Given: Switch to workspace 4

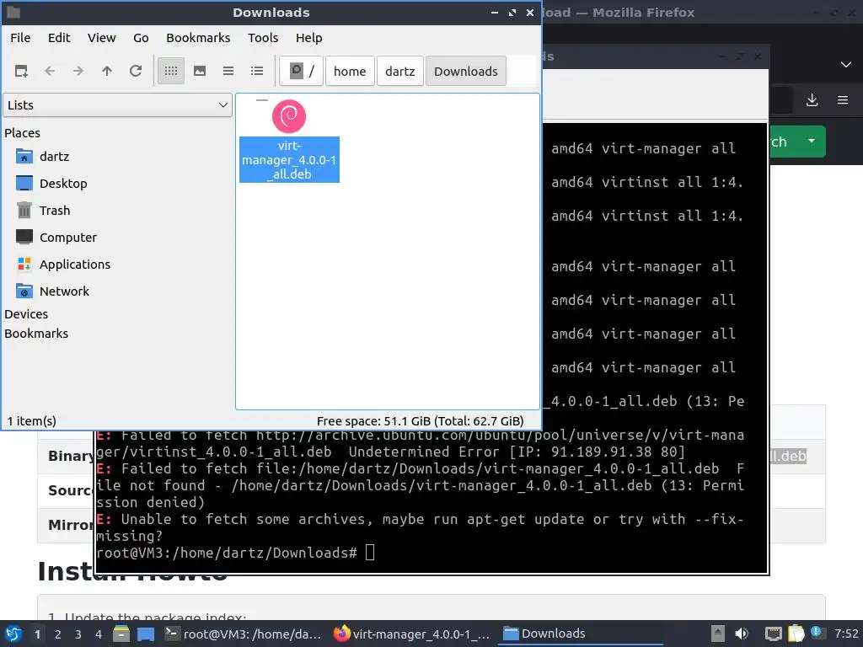Looking at the screenshot, I should point(99,634).
